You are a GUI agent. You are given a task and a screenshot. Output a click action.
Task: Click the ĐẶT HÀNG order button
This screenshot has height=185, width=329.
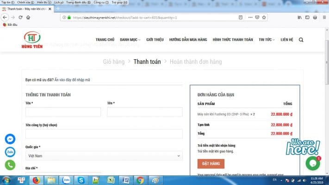pyautogui.click(x=211, y=163)
